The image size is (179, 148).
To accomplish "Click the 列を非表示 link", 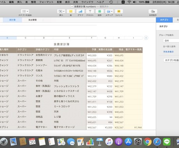I will click(x=168, y=52).
